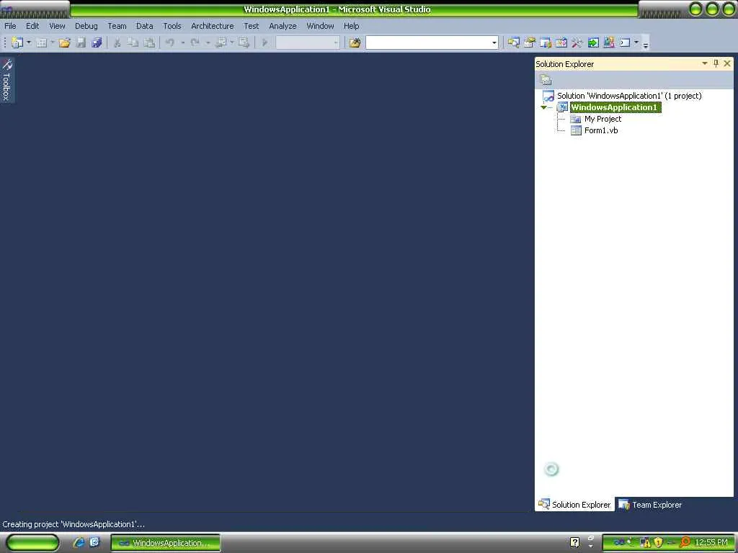Viewport: 738px width, 553px height.
Task: Click the Paste icon in toolbar
Action: pyautogui.click(x=149, y=42)
